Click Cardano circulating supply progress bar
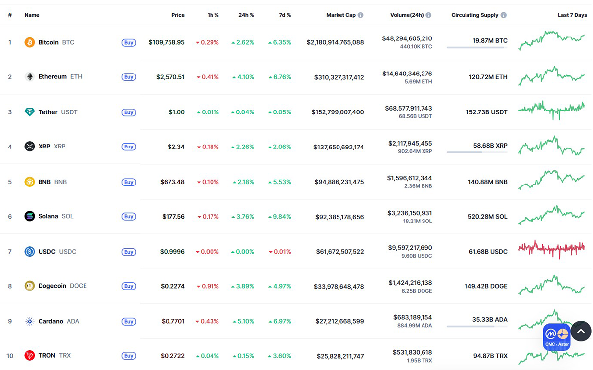 [x=477, y=326]
